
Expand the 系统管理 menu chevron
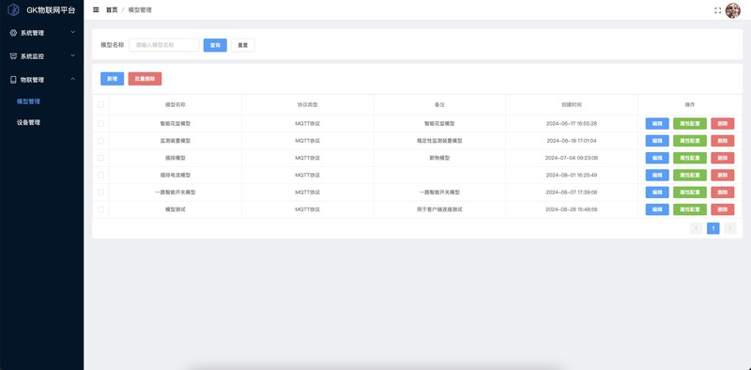pyautogui.click(x=73, y=32)
